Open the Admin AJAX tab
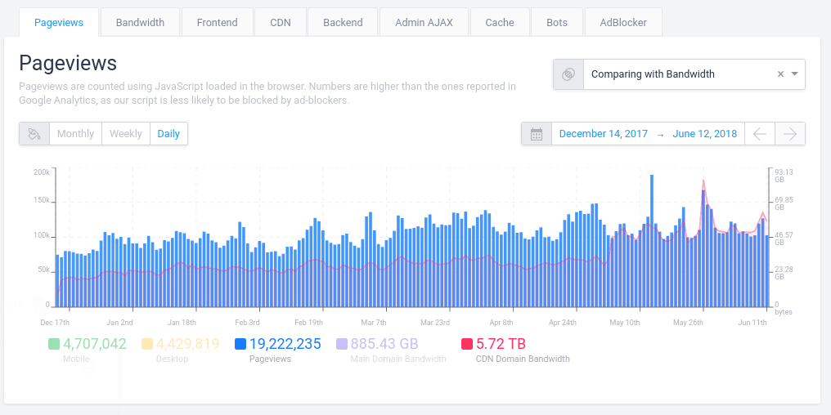Viewport: 831px width, 415px height. point(424,22)
